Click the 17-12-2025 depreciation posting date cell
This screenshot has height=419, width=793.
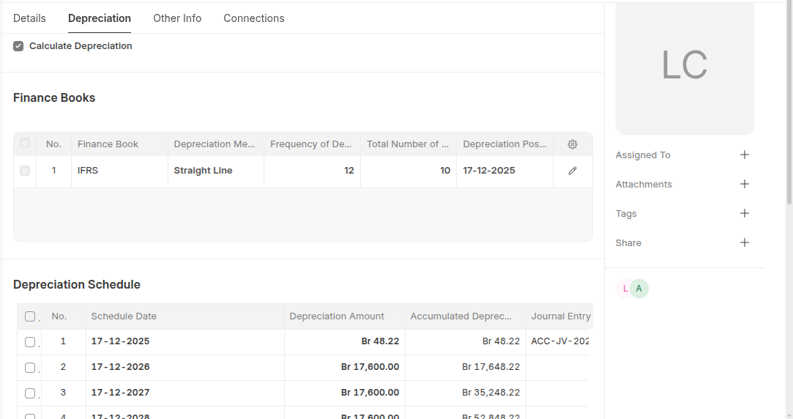[x=504, y=171]
